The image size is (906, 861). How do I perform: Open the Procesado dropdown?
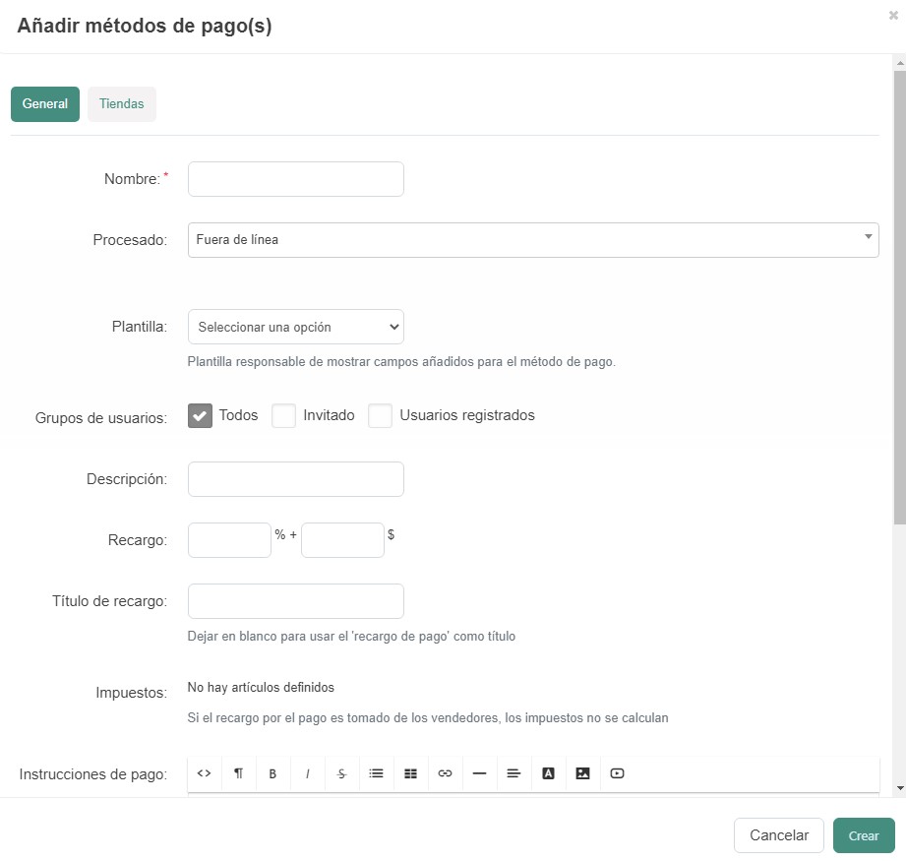point(532,240)
